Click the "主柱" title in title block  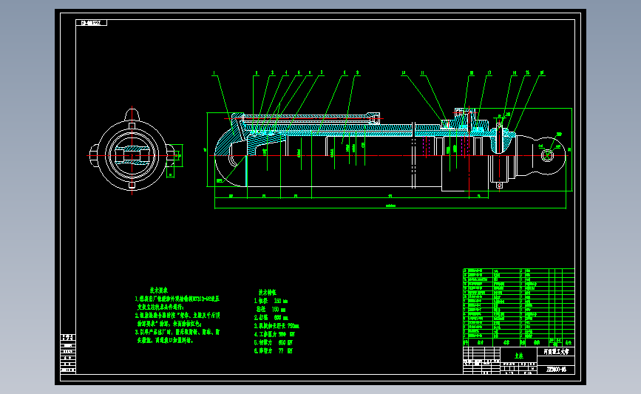pos(519,356)
